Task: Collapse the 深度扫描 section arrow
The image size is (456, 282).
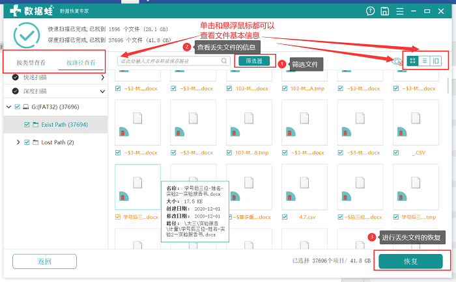Action: (x=102, y=92)
